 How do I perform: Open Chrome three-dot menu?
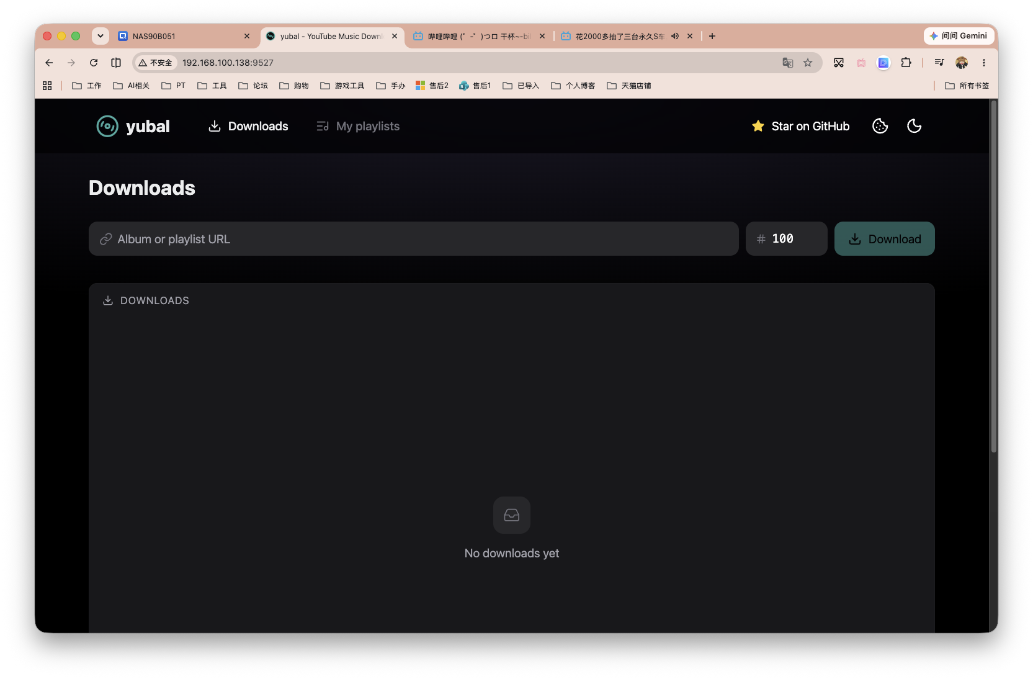point(983,63)
